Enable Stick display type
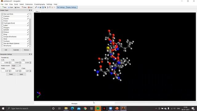197x111 pixels. pos(2,39)
